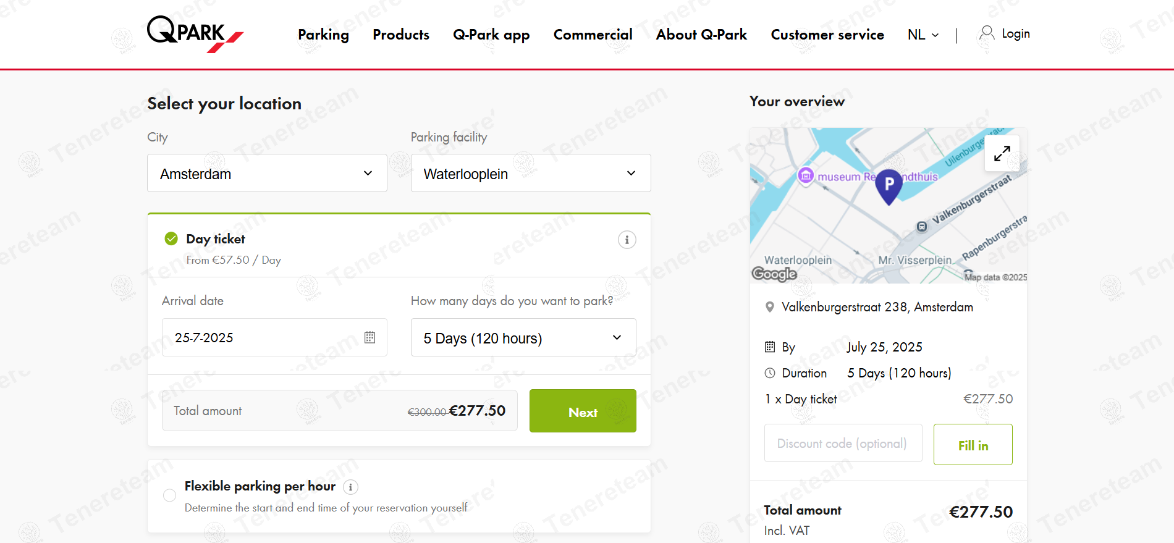The width and height of the screenshot is (1174, 543).
Task: Click the Q-Park logo
Action: (195, 34)
